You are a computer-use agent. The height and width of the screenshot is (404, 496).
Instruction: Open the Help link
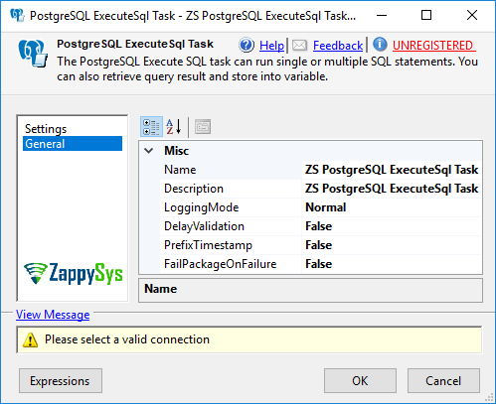(x=271, y=46)
